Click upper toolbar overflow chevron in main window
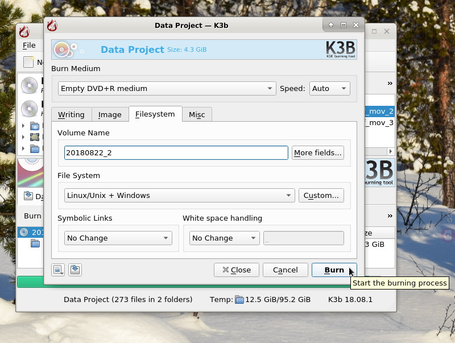Viewport: 455px width, 343px height. [390, 84]
